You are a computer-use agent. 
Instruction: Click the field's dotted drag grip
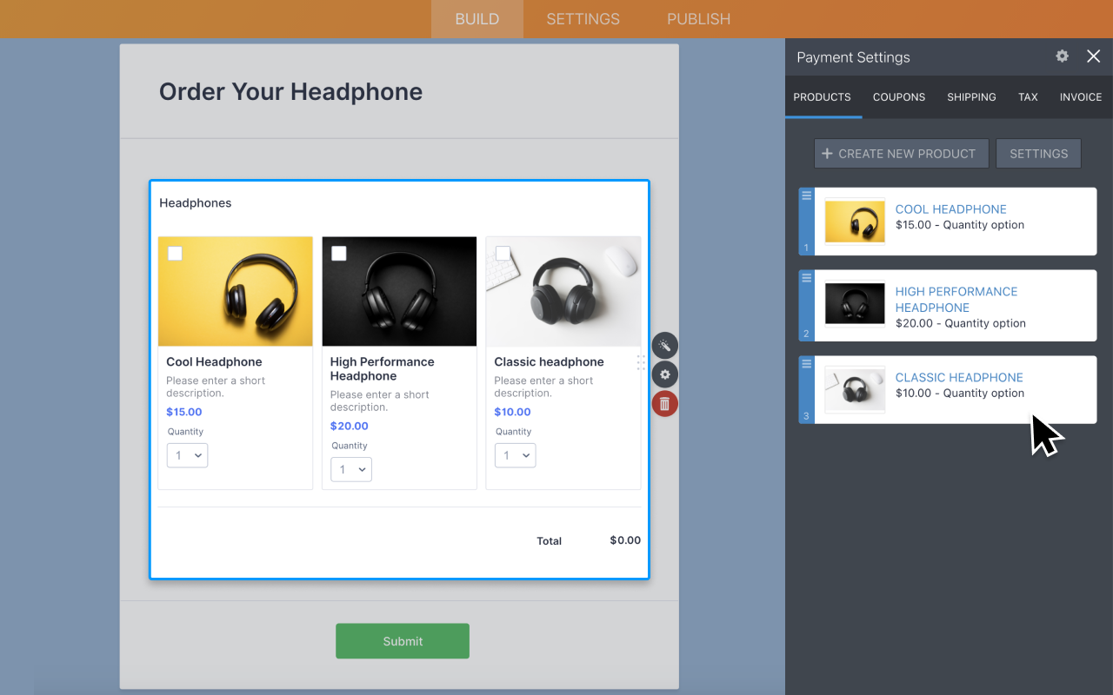(641, 362)
